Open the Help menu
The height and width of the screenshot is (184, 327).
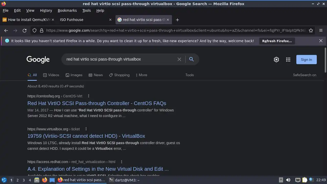pos(100,10)
